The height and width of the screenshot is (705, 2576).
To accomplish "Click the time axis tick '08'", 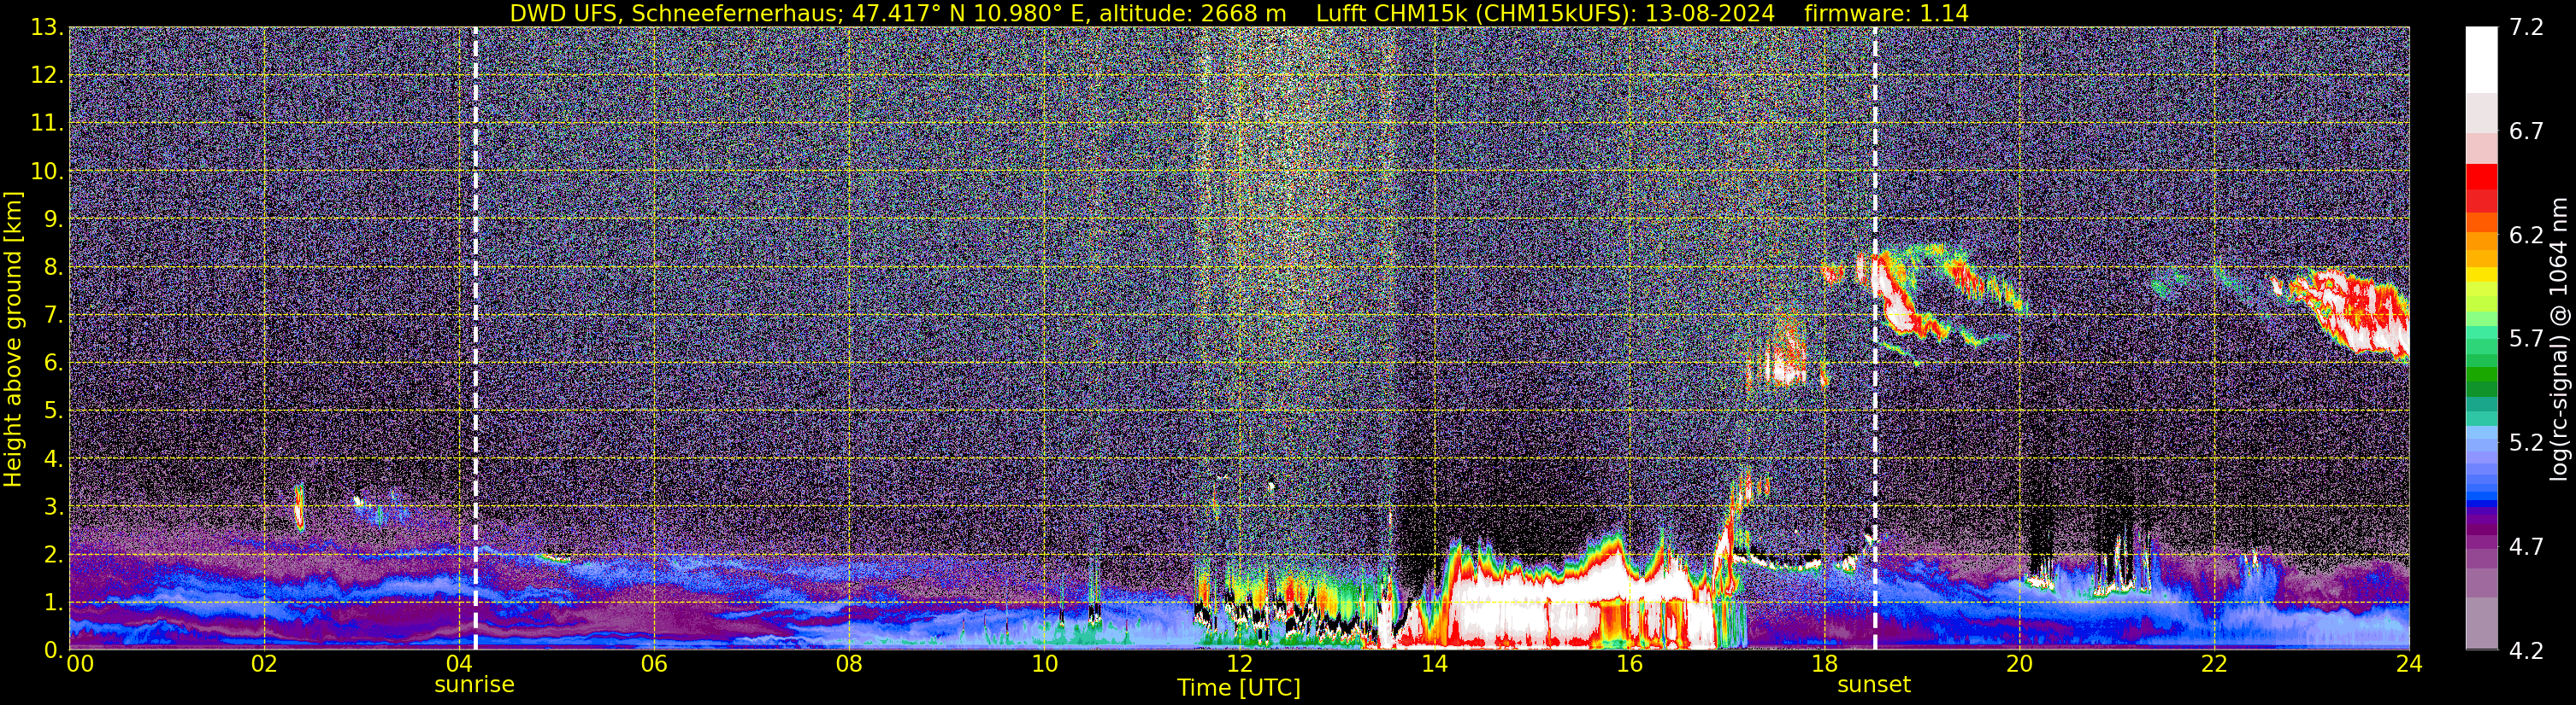I will (x=849, y=665).
